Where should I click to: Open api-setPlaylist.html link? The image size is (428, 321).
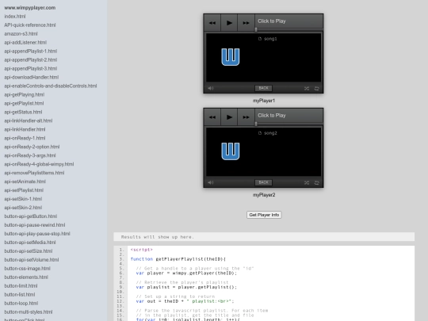[24, 190]
